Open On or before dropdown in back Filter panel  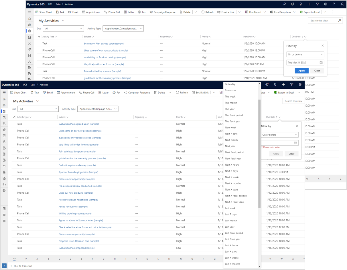(x=305, y=54)
